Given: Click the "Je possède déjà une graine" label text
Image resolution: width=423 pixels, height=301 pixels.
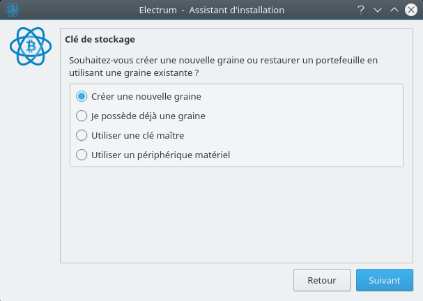Looking at the screenshot, I should tap(148, 116).
